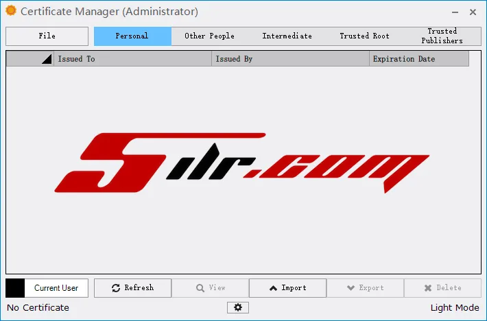Click the Delete certificate button
This screenshot has height=321, width=487.
[x=442, y=288]
